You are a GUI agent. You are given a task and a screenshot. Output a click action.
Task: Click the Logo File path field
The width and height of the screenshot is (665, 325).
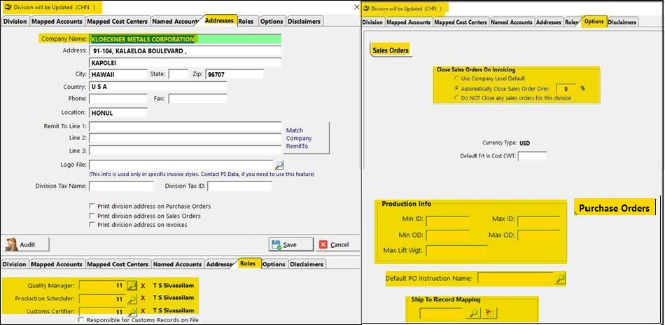181,165
